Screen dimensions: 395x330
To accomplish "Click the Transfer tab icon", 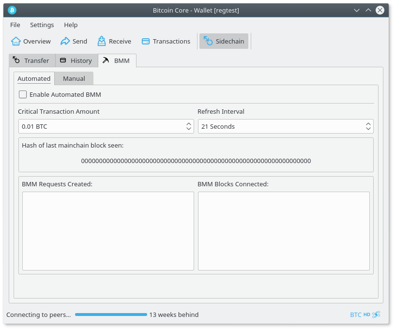I will 16,60.
